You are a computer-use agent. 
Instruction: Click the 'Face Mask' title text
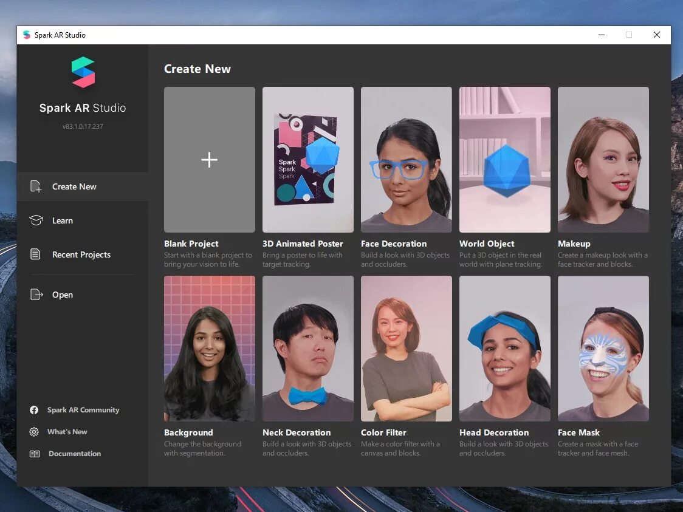pyautogui.click(x=578, y=433)
